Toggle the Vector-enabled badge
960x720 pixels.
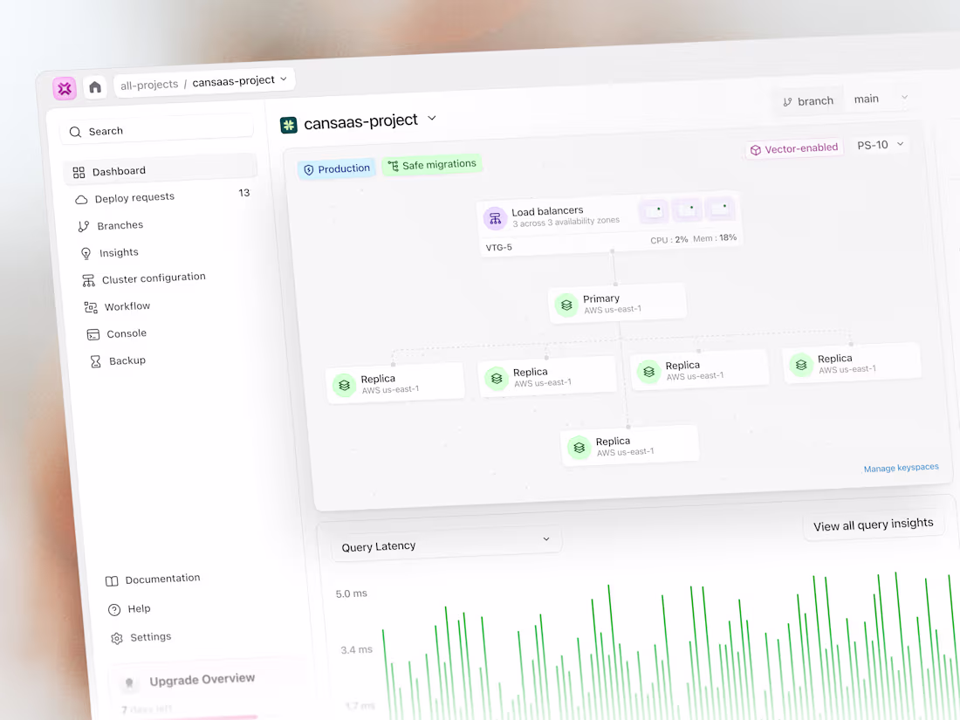click(792, 147)
